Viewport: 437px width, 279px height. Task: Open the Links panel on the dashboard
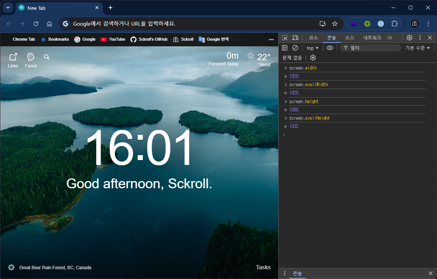pyautogui.click(x=13, y=59)
